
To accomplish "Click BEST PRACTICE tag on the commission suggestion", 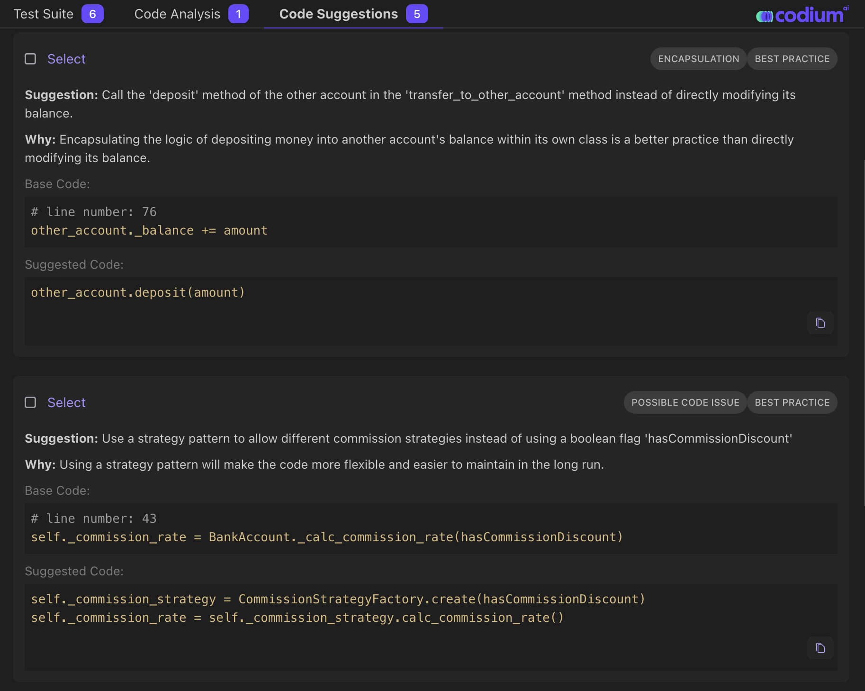I will pos(792,402).
